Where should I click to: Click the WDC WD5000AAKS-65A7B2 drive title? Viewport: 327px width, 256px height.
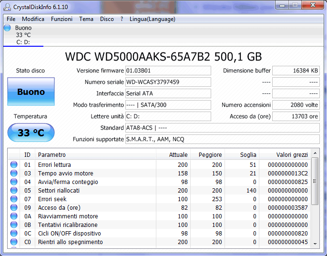point(163,57)
